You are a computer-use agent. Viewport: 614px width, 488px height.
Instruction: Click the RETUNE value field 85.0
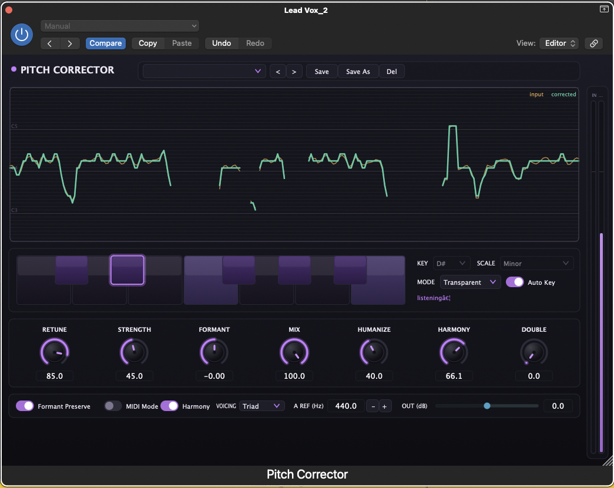coord(55,376)
